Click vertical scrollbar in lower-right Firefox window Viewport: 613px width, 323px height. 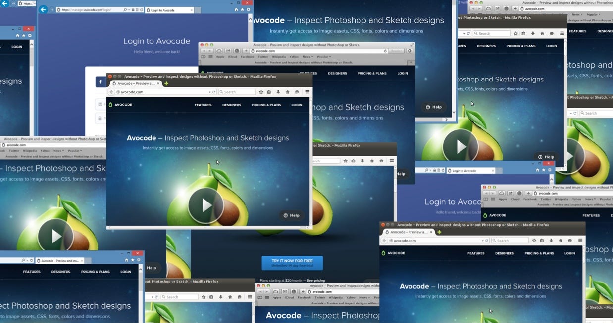584,284
